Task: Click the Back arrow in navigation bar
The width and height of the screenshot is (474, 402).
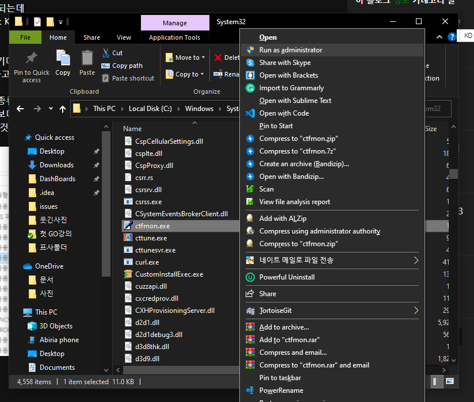Action: (20, 109)
